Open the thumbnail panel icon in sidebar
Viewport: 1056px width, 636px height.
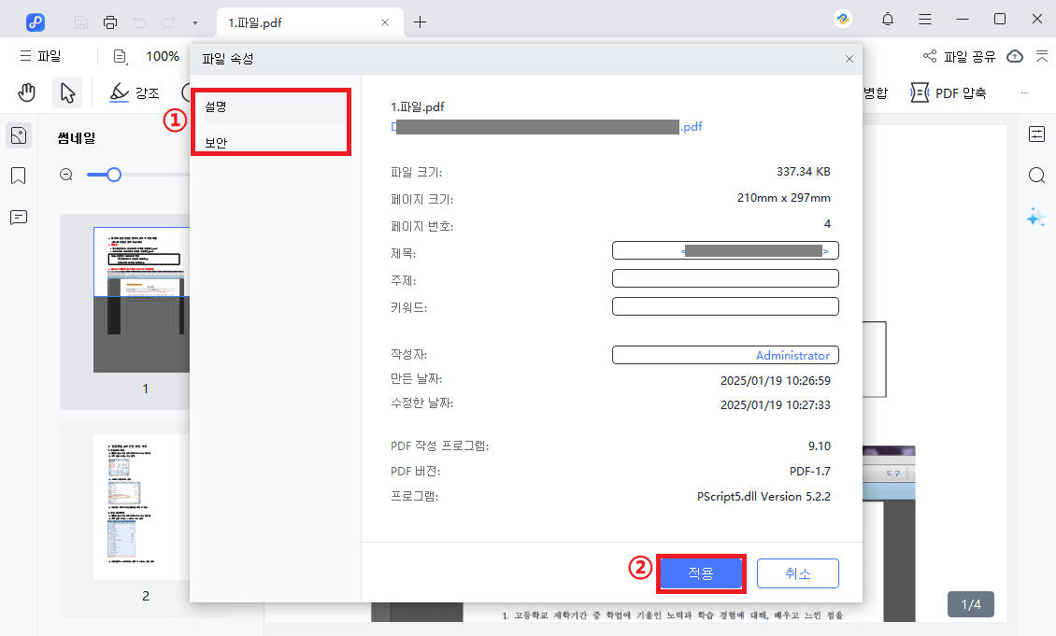(19, 136)
